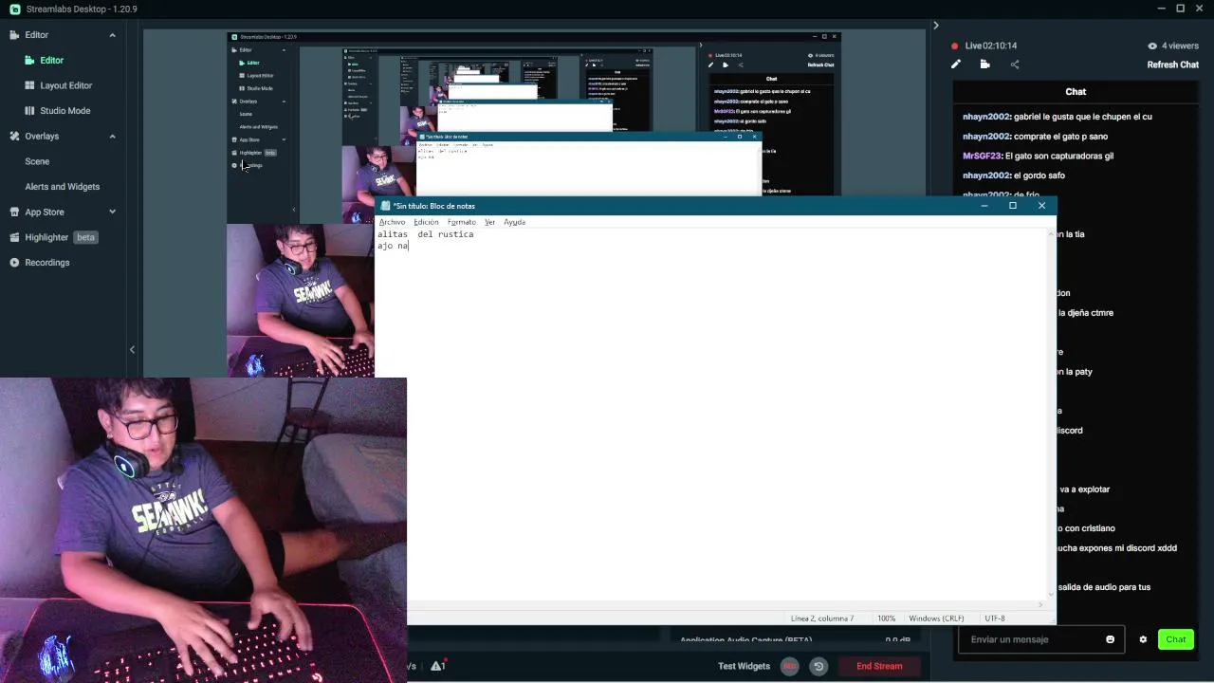This screenshot has height=683, width=1214.
Task: Click the Streamlabs Desktop logo icon
Action: [14, 9]
